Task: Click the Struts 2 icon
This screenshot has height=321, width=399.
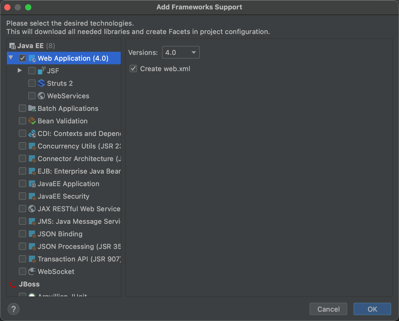Action: (x=41, y=83)
